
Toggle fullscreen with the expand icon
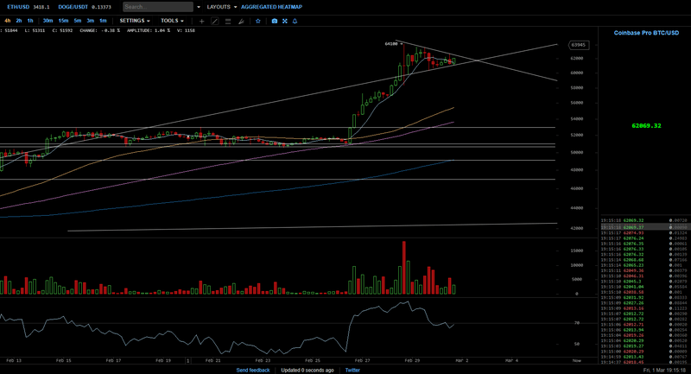285,21
